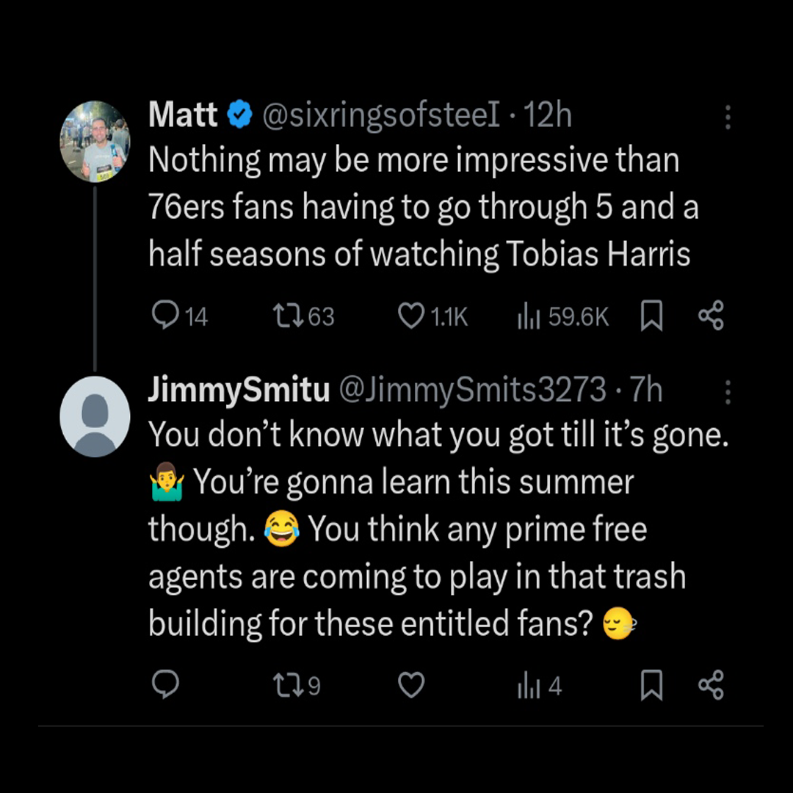793x793 pixels.
Task: Bookmark JimmySmitu's reply
Action: click(x=651, y=686)
